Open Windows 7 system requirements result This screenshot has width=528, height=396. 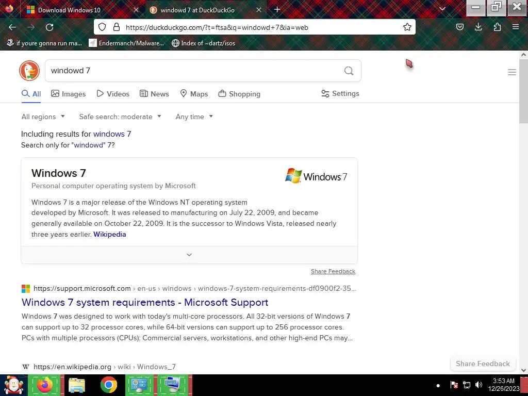pyautogui.click(x=145, y=302)
